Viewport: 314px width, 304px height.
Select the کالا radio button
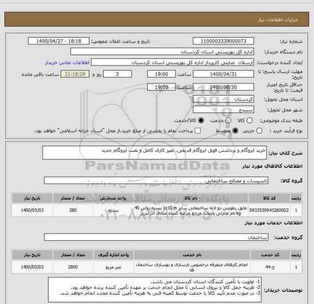[249, 120]
